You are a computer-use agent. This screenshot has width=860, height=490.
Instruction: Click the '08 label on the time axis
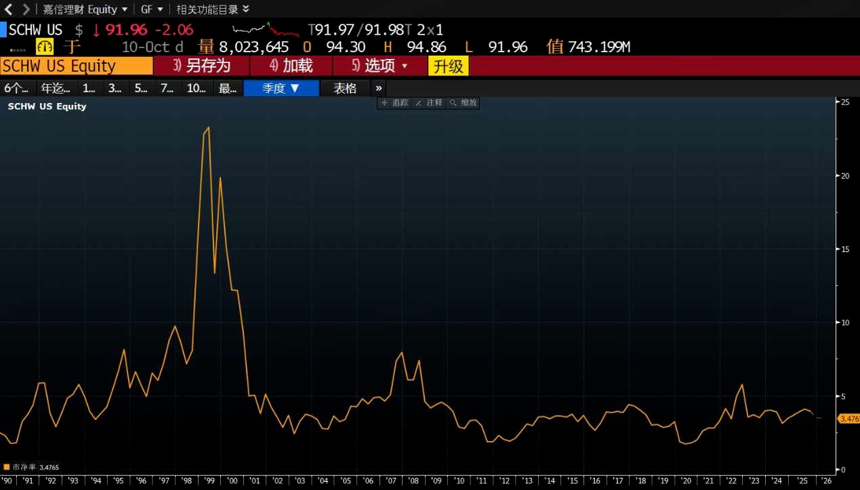(x=413, y=481)
